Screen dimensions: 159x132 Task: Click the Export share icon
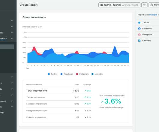pyautogui.click(x=151, y=5)
